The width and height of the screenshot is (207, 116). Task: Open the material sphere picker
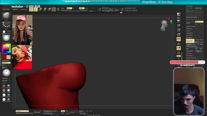tap(6, 38)
